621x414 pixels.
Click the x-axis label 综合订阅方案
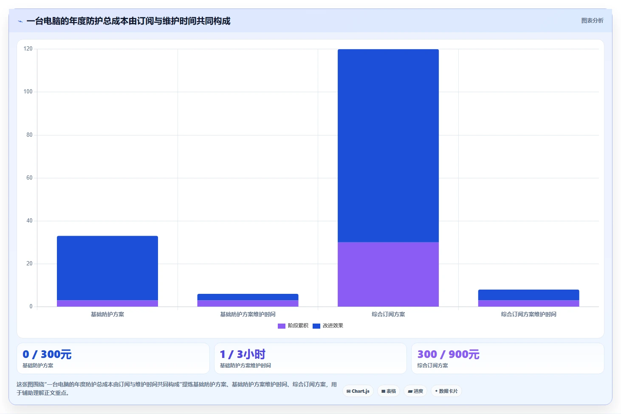(388, 314)
